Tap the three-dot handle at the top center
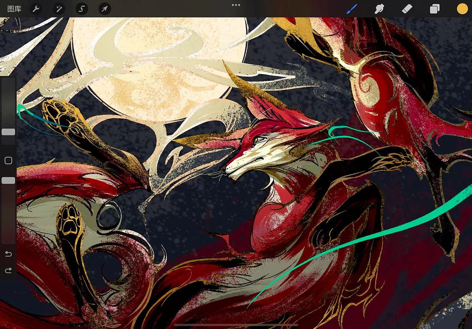The width and height of the screenshot is (472, 329). pyautogui.click(x=236, y=5)
